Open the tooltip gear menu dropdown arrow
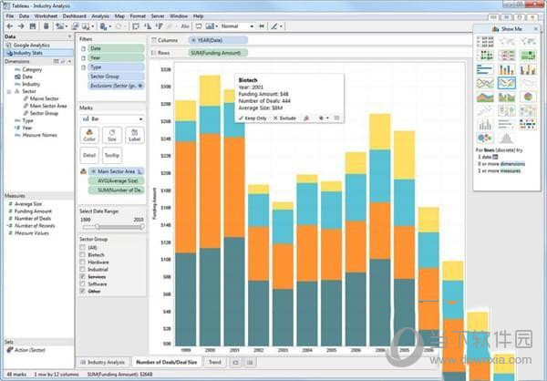This screenshot has height=381, width=547. click(327, 118)
